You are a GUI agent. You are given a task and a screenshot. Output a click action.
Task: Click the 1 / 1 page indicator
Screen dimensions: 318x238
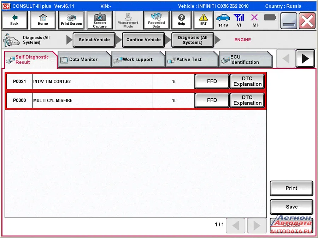[219, 225]
